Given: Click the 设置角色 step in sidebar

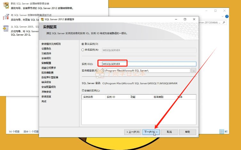Looking at the screenshot, I should pos(46,49).
